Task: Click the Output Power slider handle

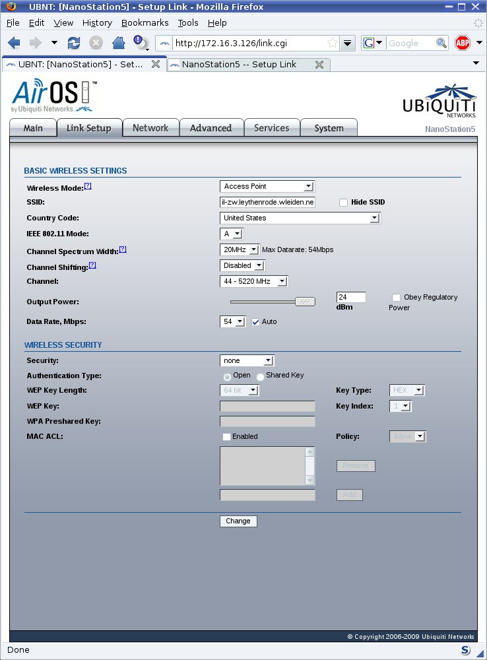Action: [x=305, y=302]
